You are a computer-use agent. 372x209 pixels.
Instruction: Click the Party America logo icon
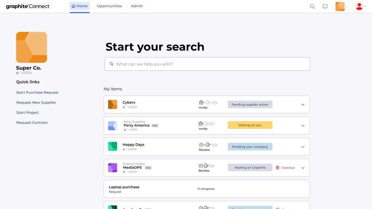112,126
